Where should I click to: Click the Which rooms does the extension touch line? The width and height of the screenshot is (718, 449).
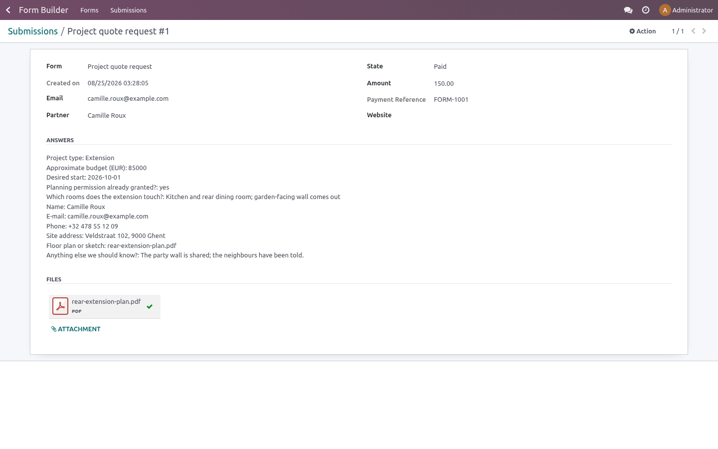point(193,197)
